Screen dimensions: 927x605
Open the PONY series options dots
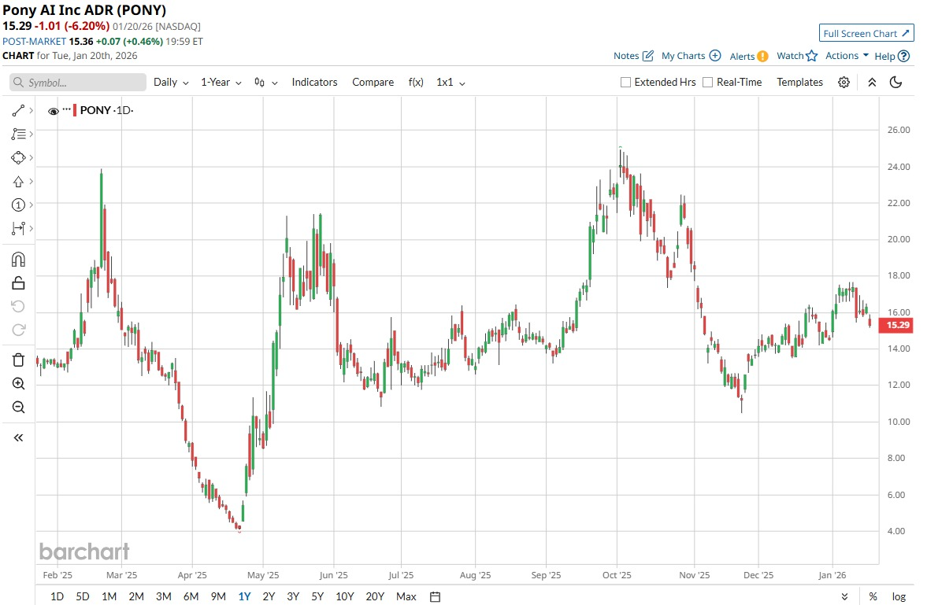(x=66, y=109)
